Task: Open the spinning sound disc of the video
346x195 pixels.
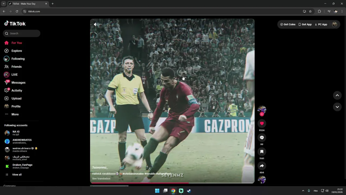Action: click(262, 179)
